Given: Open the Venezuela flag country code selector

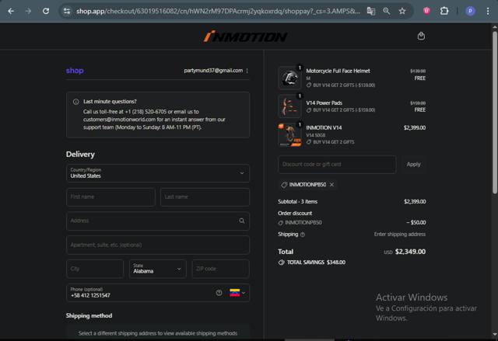Looking at the screenshot, I should click(237, 293).
